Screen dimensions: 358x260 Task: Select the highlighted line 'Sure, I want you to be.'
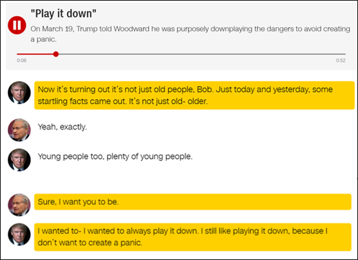(193, 202)
